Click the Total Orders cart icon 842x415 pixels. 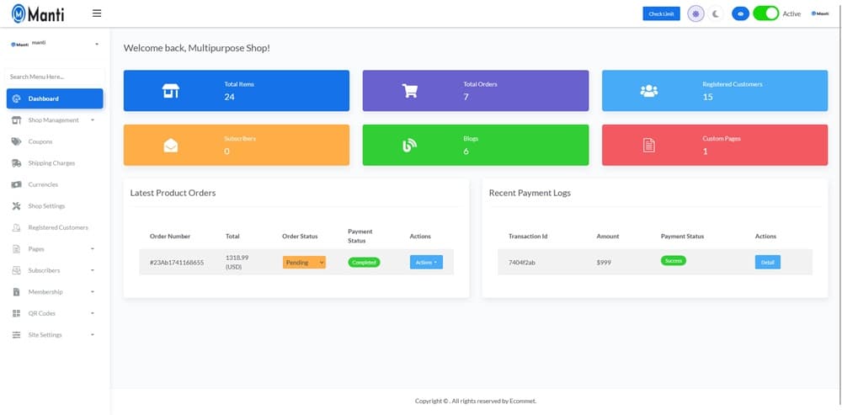pyautogui.click(x=410, y=91)
